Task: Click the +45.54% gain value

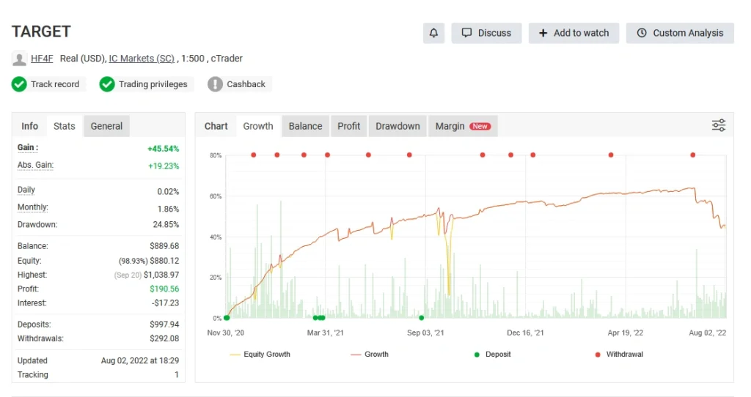Action: [x=164, y=149]
